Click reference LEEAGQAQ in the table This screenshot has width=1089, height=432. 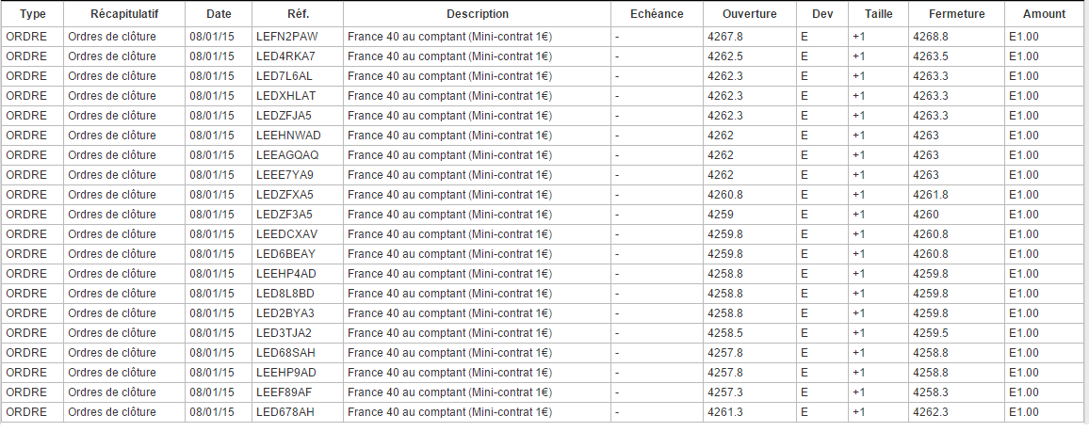click(287, 155)
